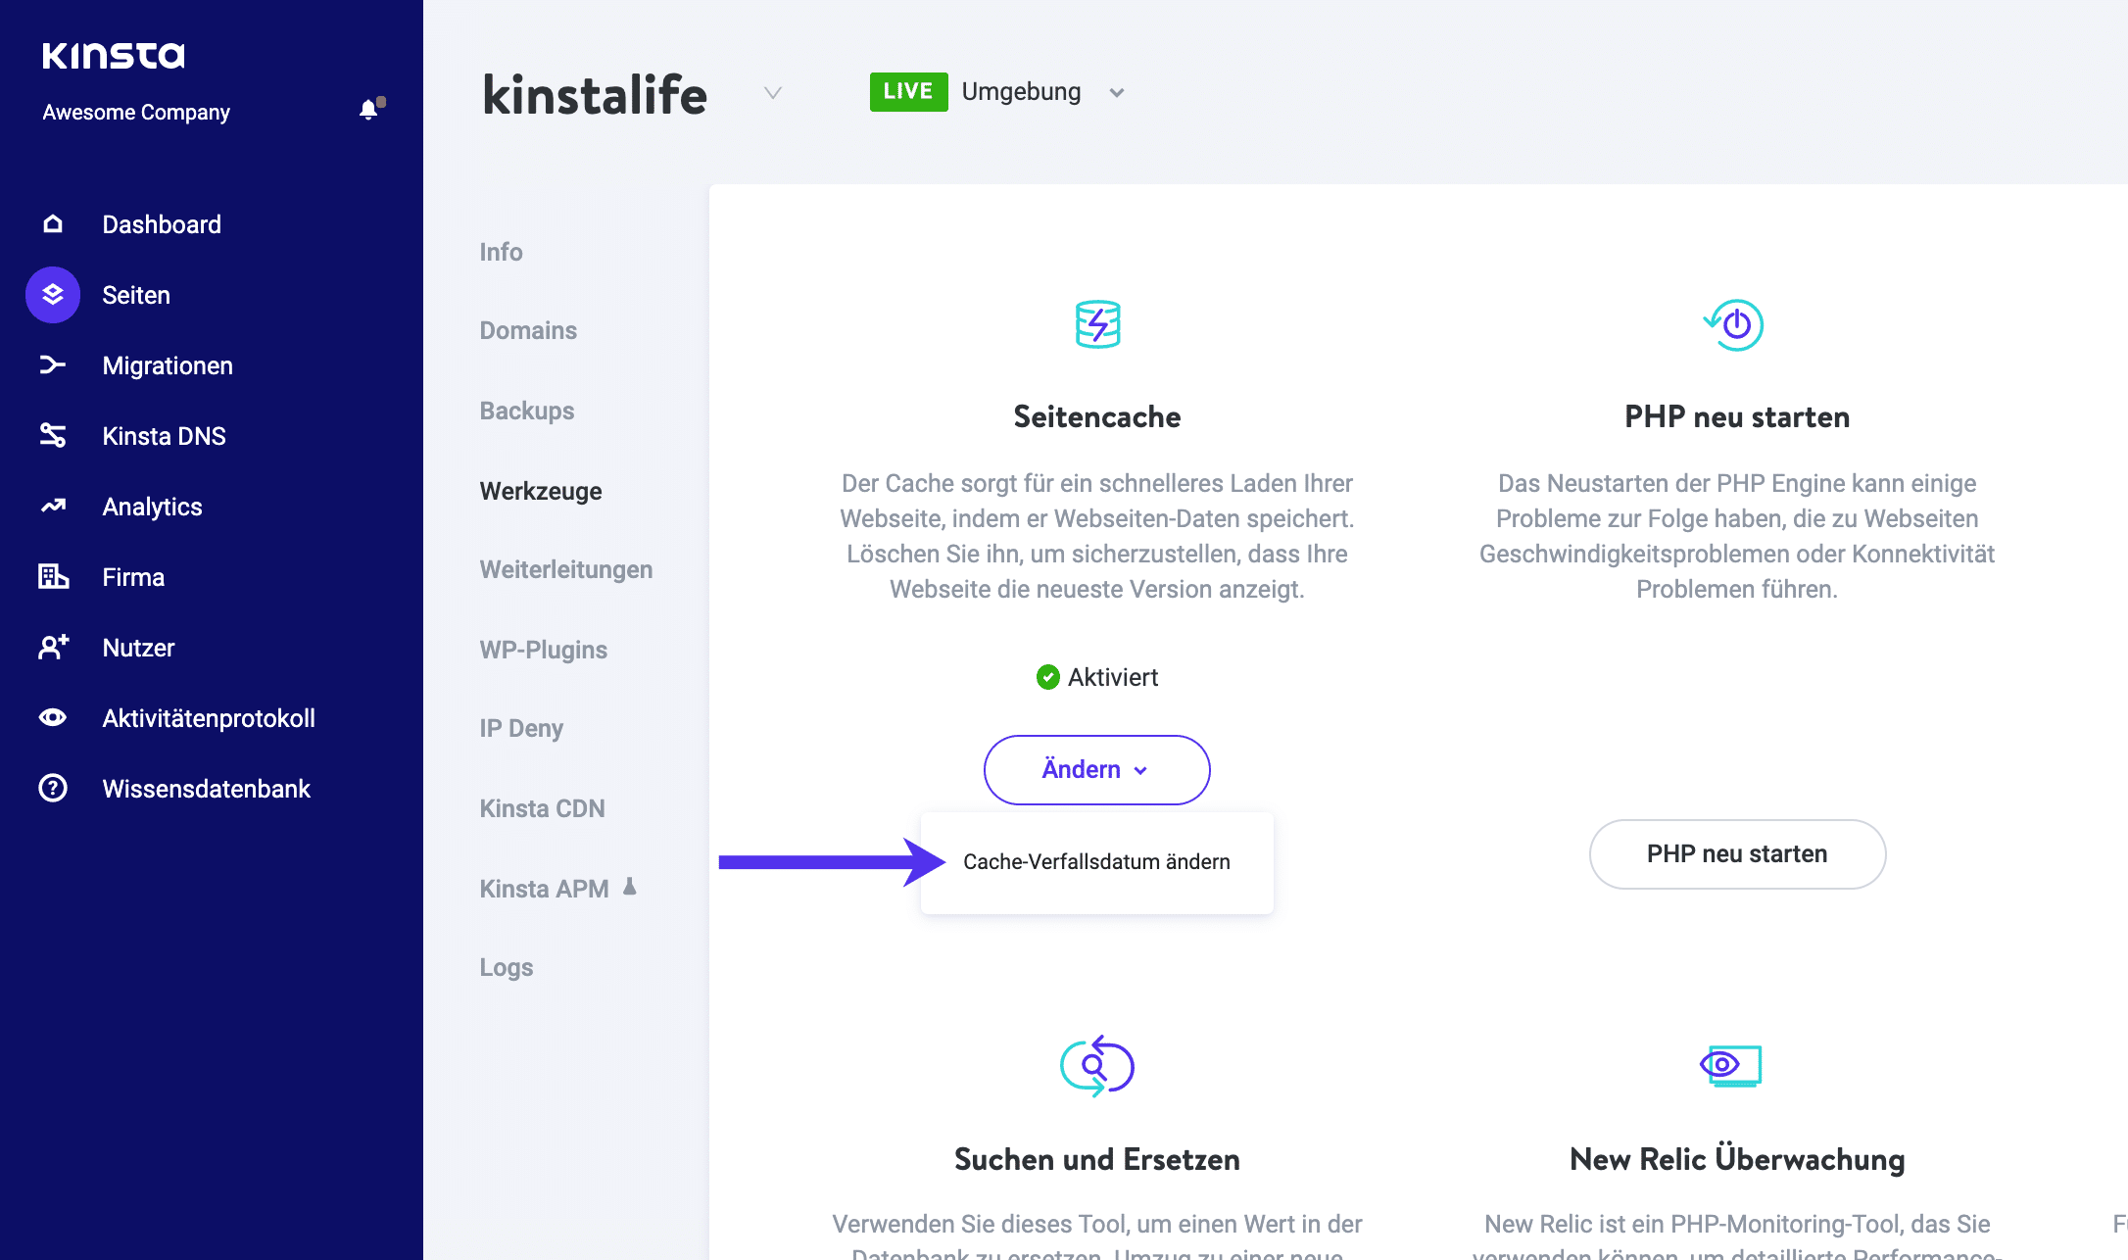
Task: Switch to the Logs tab
Action: [x=507, y=967]
